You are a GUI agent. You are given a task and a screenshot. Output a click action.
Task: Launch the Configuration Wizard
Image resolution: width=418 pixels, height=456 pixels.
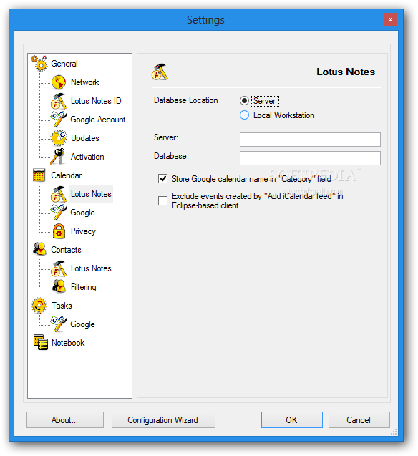(163, 419)
